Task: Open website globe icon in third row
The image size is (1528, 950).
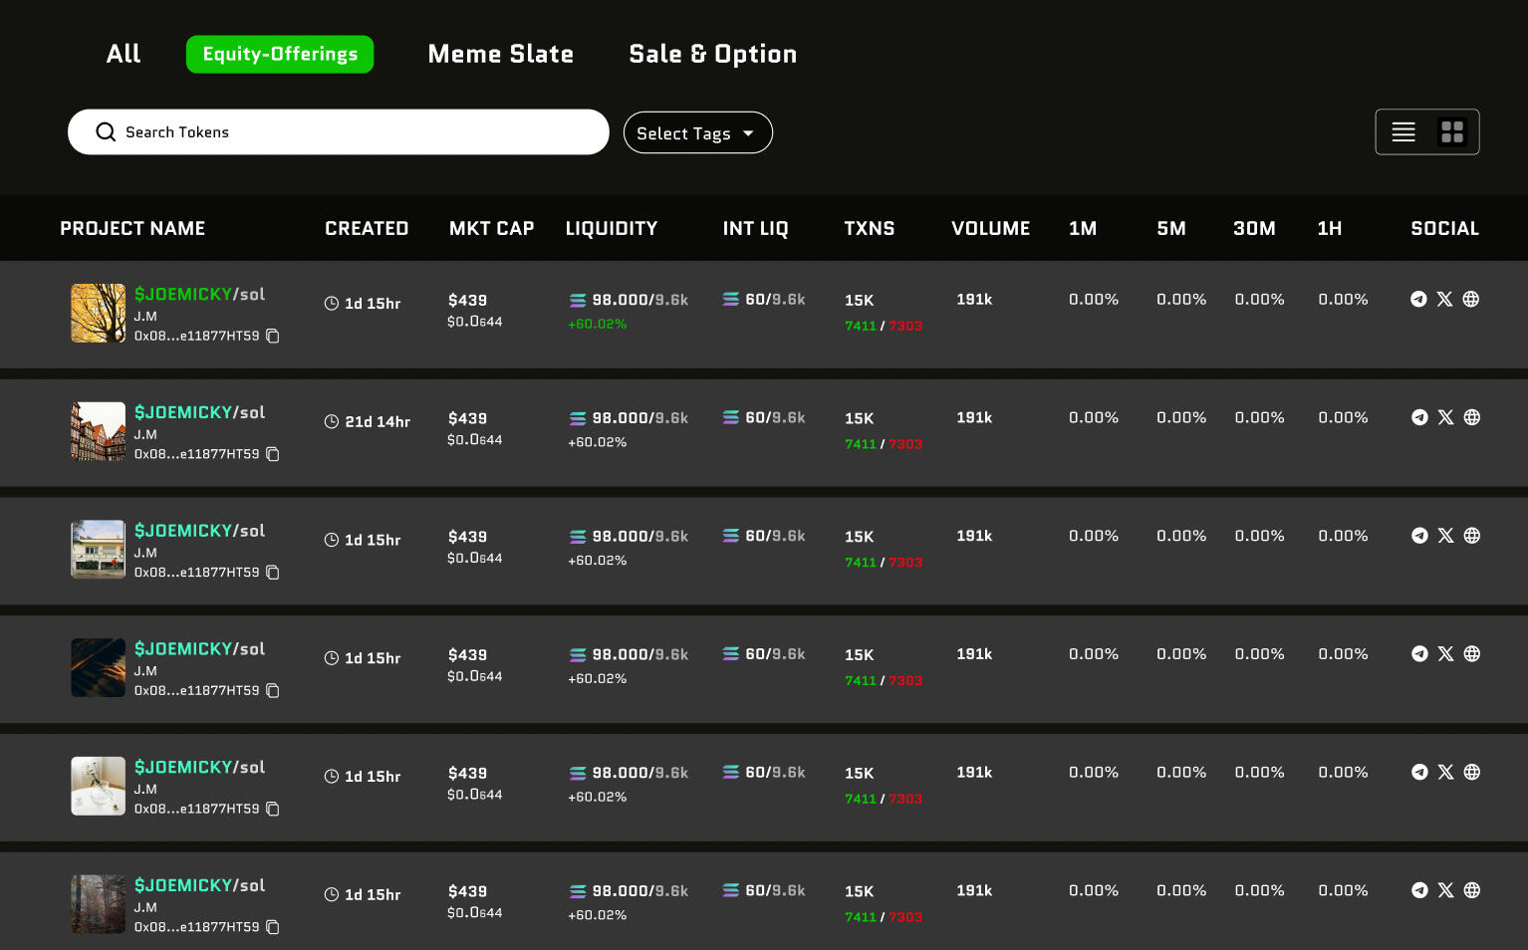Action: (x=1471, y=536)
